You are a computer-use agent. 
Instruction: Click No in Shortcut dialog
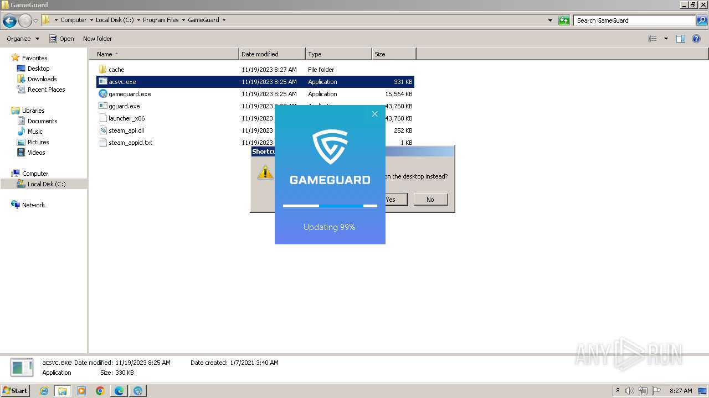point(430,200)
